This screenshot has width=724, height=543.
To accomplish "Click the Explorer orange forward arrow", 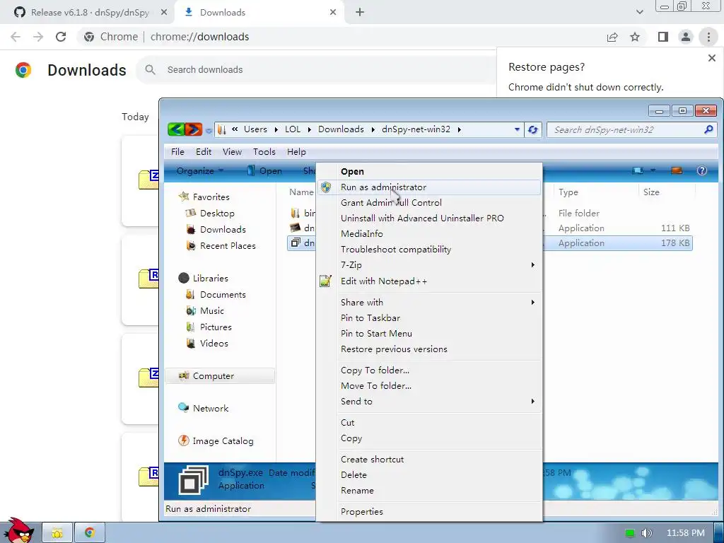I will tap(194, 129).
